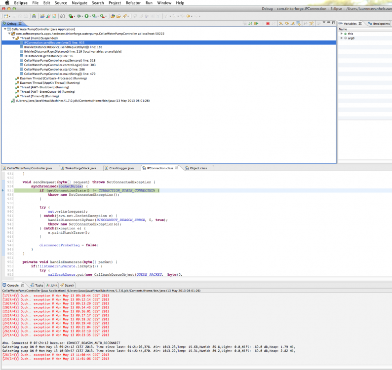This screenshot has width=392, height=370.
Task: Click the green Run icon in main toolbar
Action: pyautogui.click(x=87, y=16)
